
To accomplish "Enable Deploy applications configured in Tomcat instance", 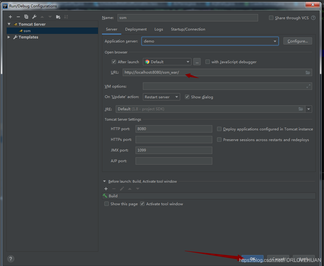I will [x=219, y=129].
